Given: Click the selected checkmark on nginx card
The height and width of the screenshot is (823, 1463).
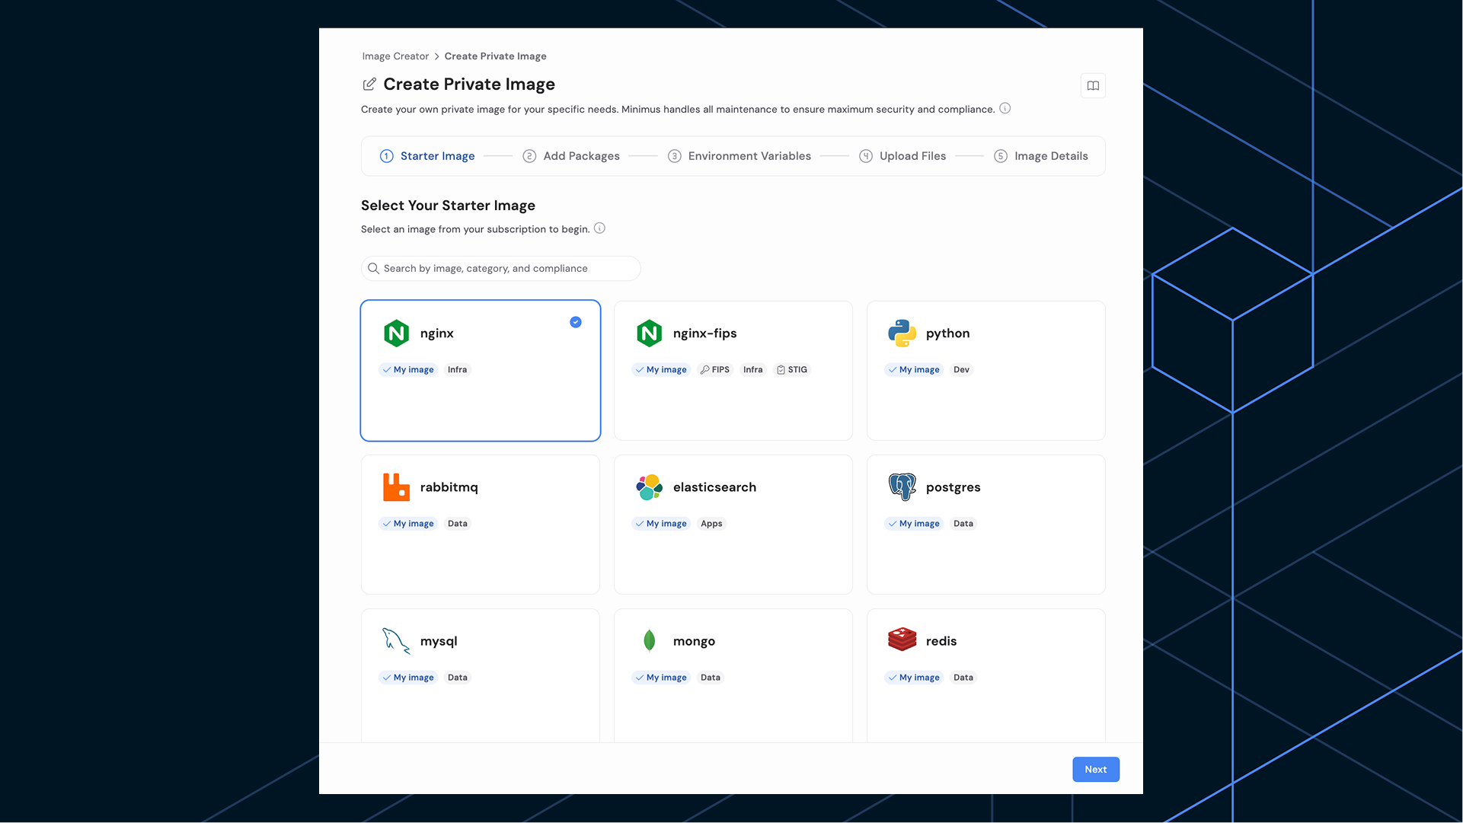Looking at the screenshot, I should coord(576,322).
